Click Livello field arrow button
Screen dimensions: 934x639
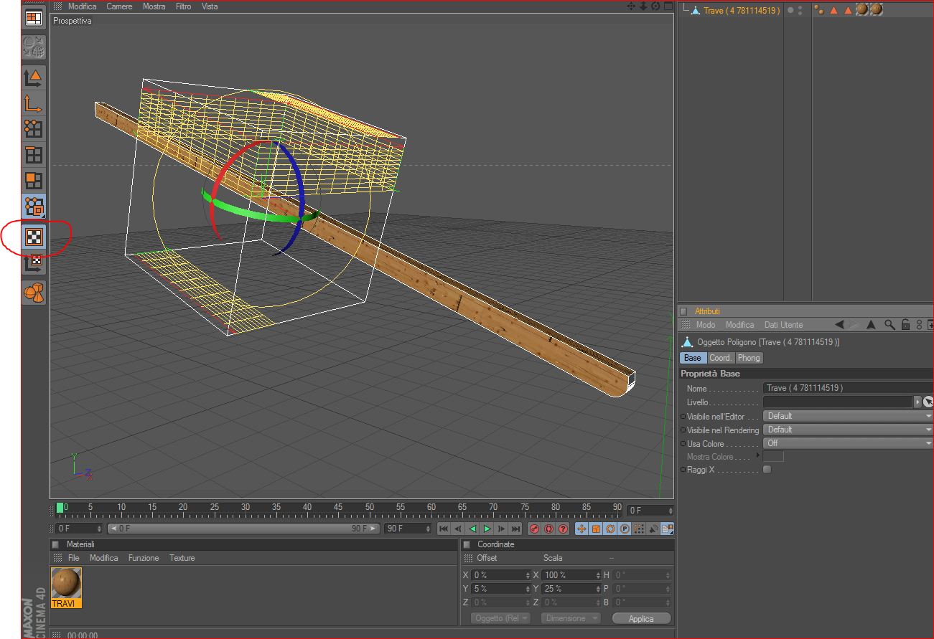(917, 402)
